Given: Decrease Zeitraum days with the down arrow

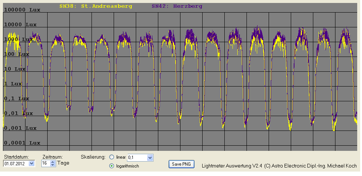Looking at the screenshot, I should (53, 165).
